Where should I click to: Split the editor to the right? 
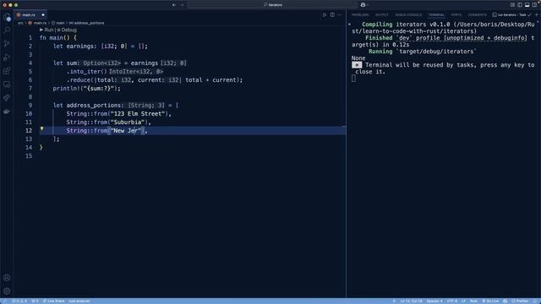pos(332,15)
